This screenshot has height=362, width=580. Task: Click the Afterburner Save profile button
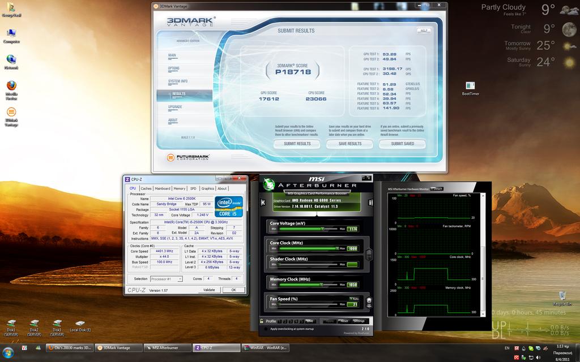click(x=310, y=321)
